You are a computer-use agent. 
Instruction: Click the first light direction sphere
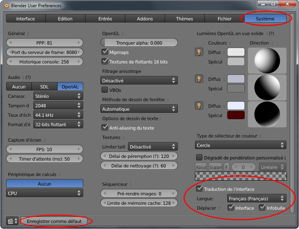coord(267,60)
